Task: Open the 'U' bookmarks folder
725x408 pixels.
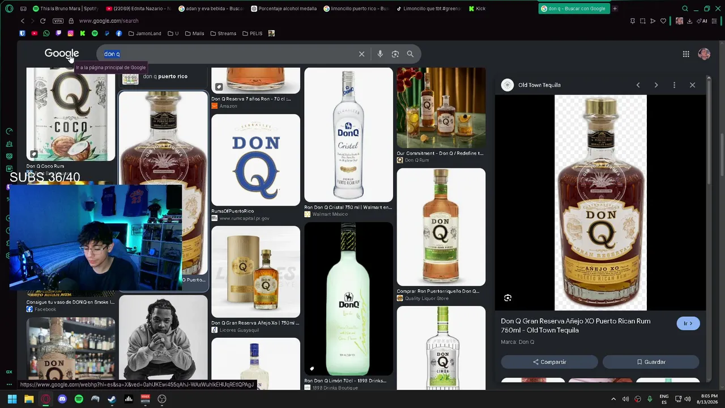Action: pyautogui.click(x=173, y=33)
